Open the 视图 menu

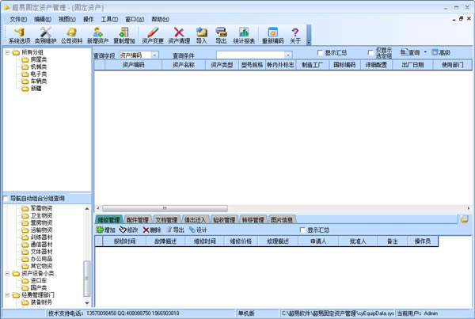(67, 19)
